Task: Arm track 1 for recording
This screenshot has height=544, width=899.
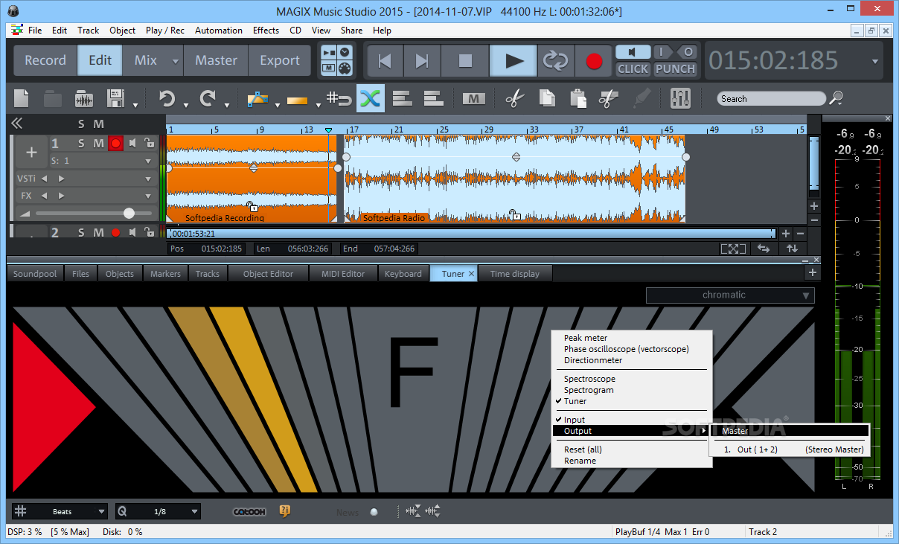Action: click(x=115, y=143)
